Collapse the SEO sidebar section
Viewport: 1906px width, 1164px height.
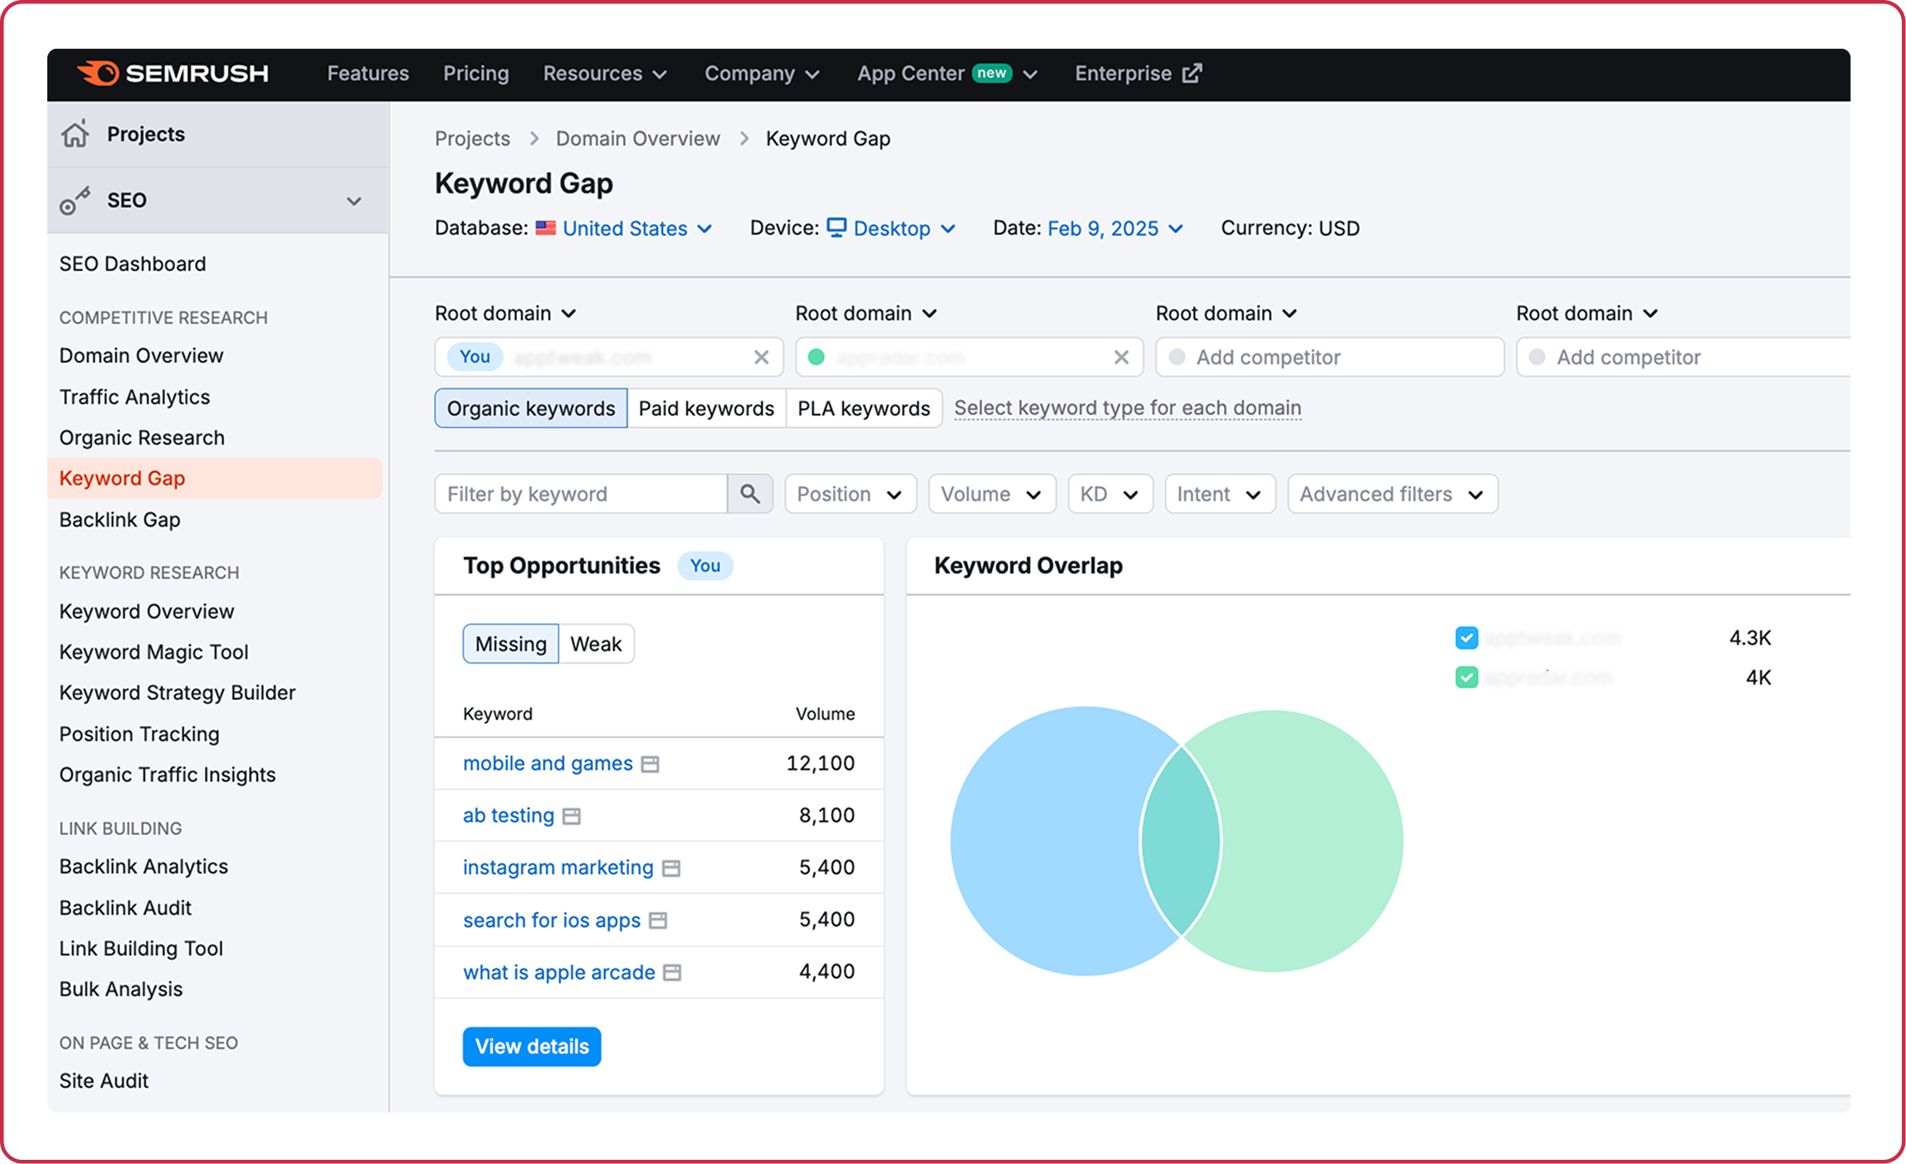tap(354, 202)
